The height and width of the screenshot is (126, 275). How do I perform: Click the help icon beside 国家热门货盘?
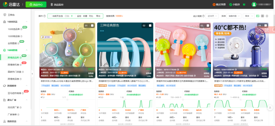23,72
